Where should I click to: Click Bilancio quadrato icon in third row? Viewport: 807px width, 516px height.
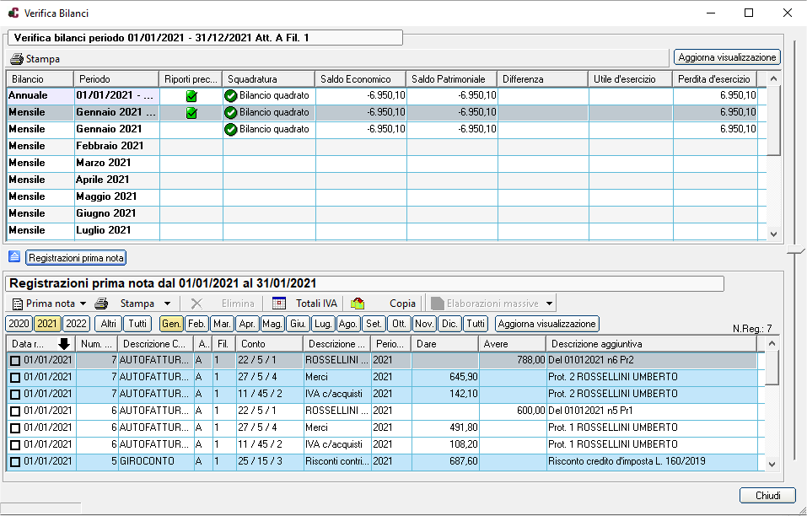click(230, 130)
